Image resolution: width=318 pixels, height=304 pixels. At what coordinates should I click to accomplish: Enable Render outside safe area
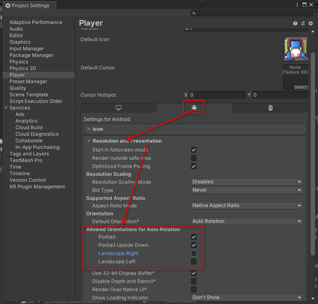(x=194, y=158)
